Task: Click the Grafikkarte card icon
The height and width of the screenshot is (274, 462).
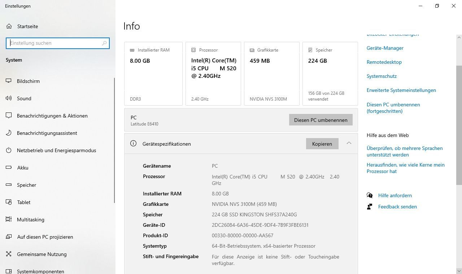Action: tap(252, 50)
